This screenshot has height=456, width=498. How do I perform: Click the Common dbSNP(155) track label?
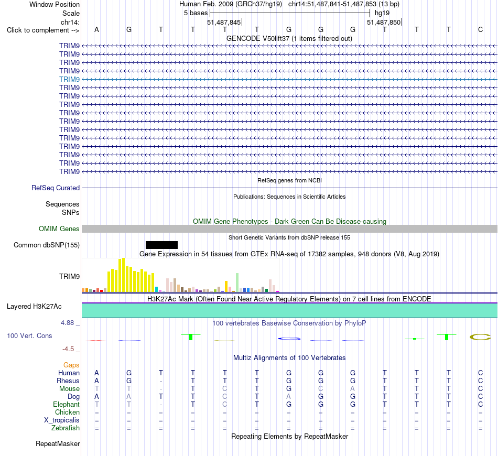tap(47, 245)
